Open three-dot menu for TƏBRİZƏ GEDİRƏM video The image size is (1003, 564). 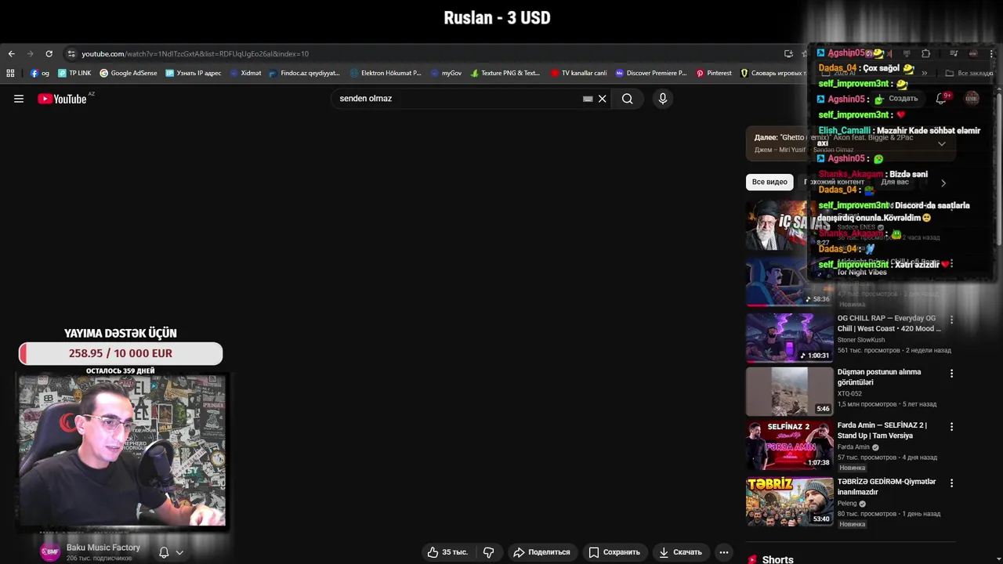coord(952,483)
